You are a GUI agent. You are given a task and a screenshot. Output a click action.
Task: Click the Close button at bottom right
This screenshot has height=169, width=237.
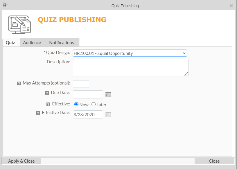[x=214, y=161]
